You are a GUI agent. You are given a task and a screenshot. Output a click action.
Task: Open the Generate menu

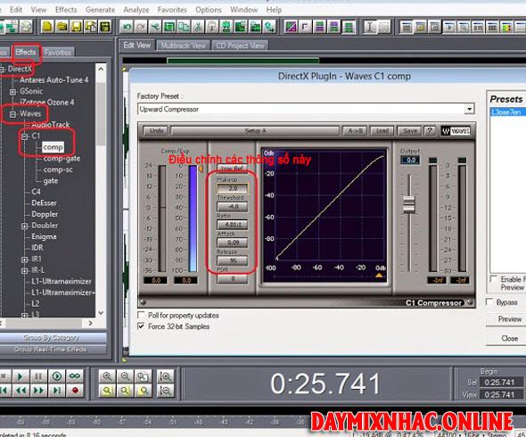pos(100,10)
